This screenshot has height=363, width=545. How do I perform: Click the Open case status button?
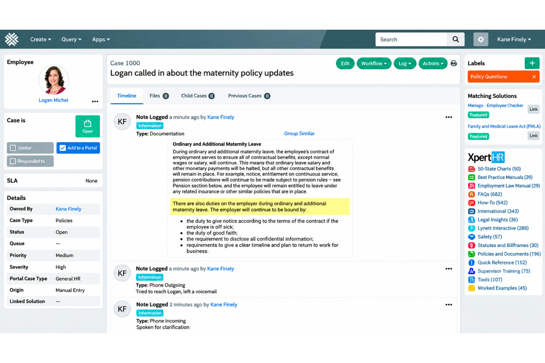(x=88, y=126)
